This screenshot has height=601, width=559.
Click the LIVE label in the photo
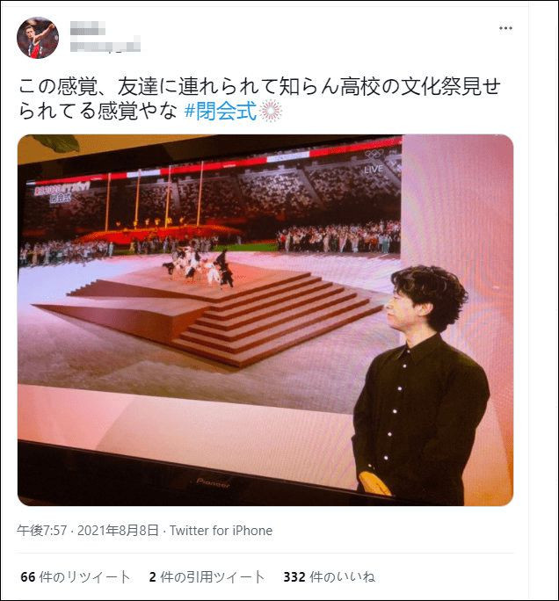[373, 169]
